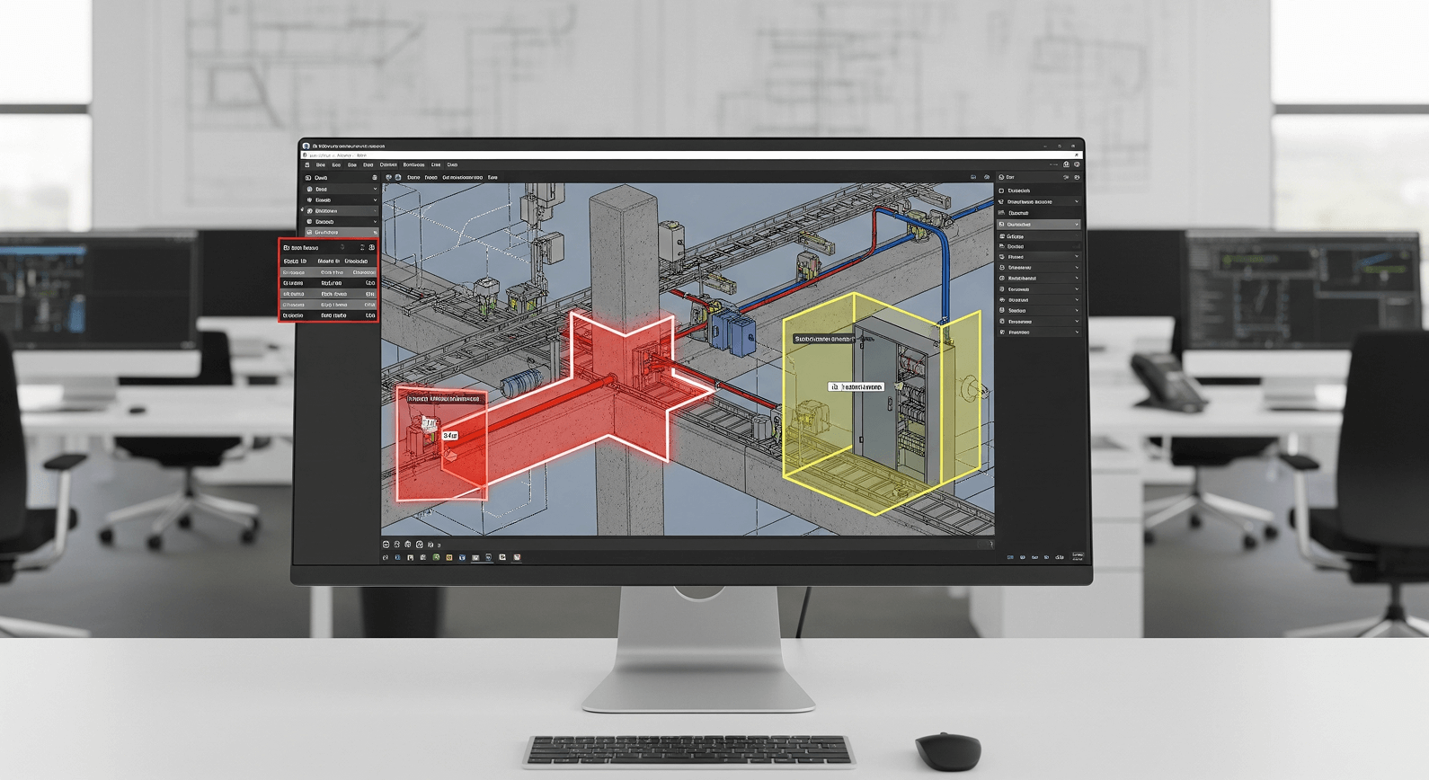Screen dimensions: 1429x780
Task: Click the orange icon in the bottom taskbar
Action: point(449,557)
